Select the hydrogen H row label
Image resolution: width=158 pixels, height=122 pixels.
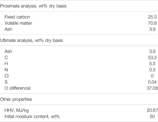[x=6, y=64]
